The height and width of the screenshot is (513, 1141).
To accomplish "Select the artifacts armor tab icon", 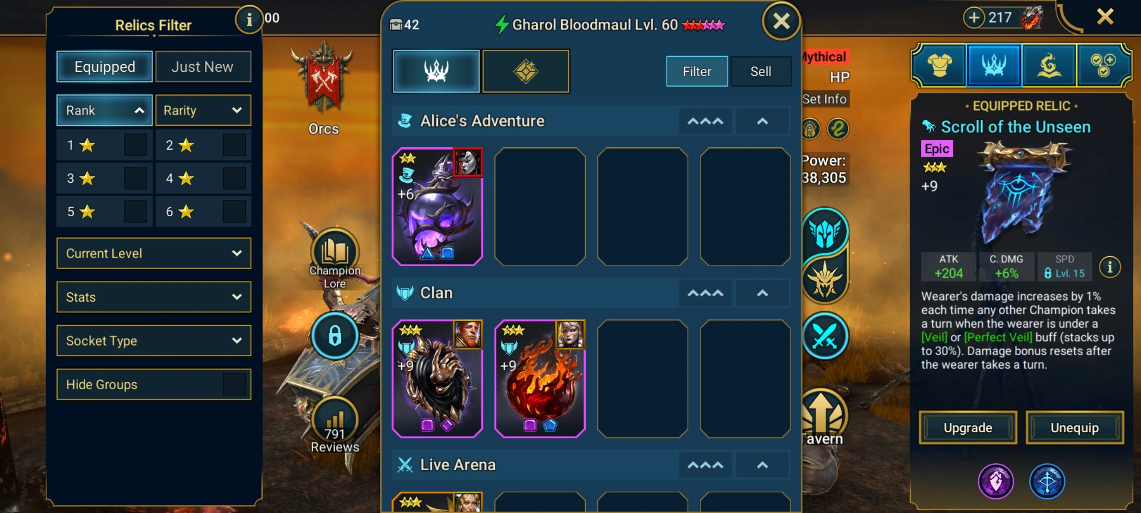I will click(x=939, y=66).
